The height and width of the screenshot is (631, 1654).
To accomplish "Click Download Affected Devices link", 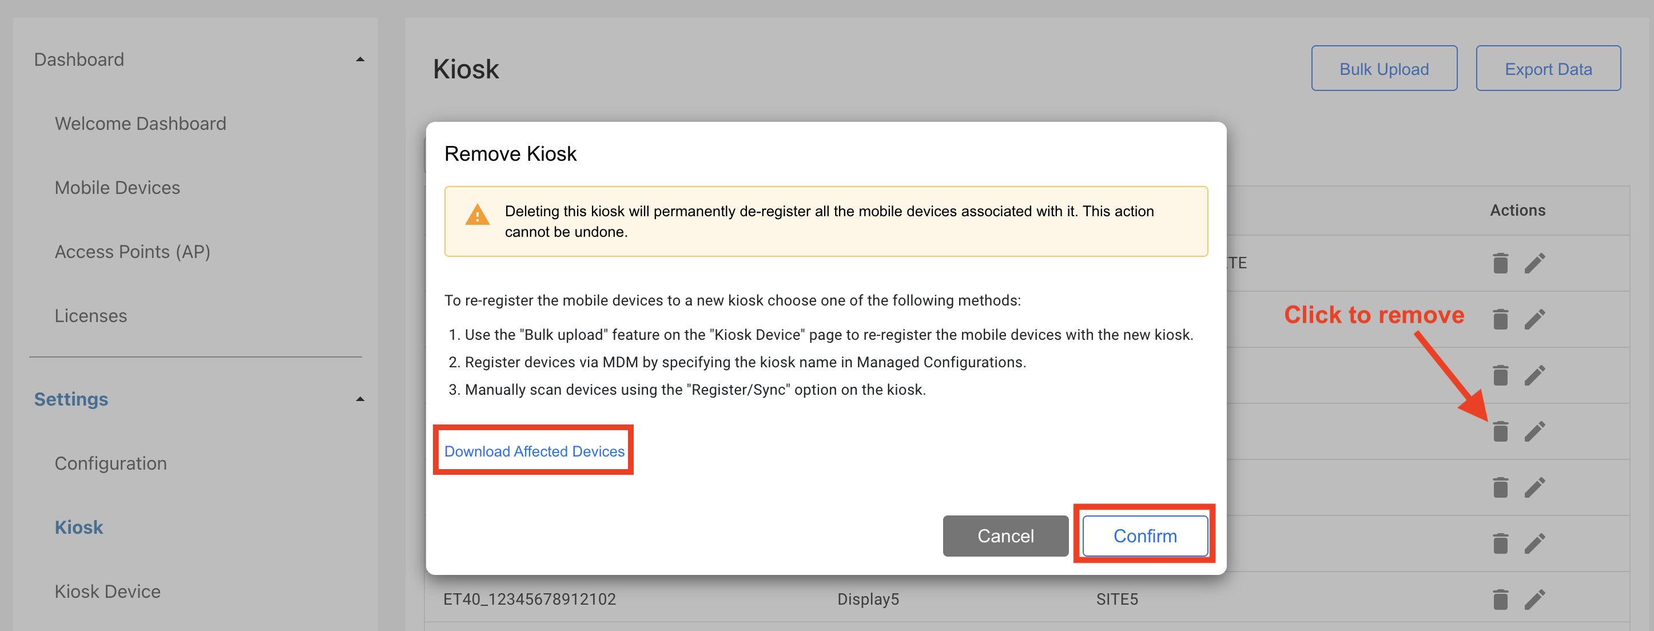I will 534,451.
